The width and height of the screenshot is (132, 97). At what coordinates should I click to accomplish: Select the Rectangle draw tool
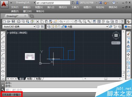pyautogui.click(x=3, y=50)
